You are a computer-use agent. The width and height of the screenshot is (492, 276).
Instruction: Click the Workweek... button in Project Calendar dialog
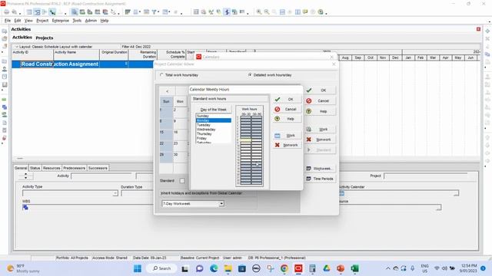(320, 169)
